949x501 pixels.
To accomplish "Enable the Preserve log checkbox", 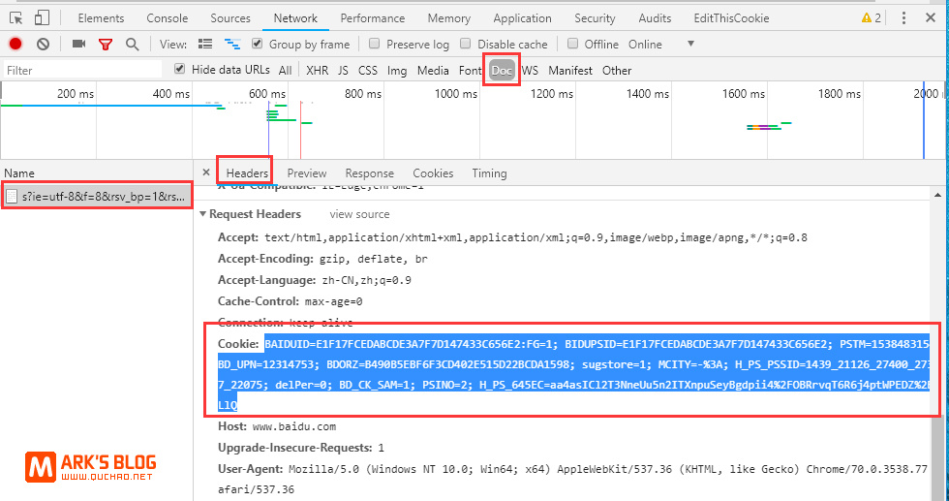I will tap(374, 44).
